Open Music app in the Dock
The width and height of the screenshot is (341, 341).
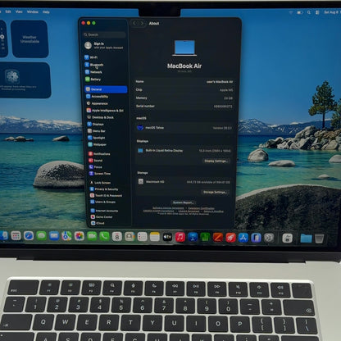point(180,237)
